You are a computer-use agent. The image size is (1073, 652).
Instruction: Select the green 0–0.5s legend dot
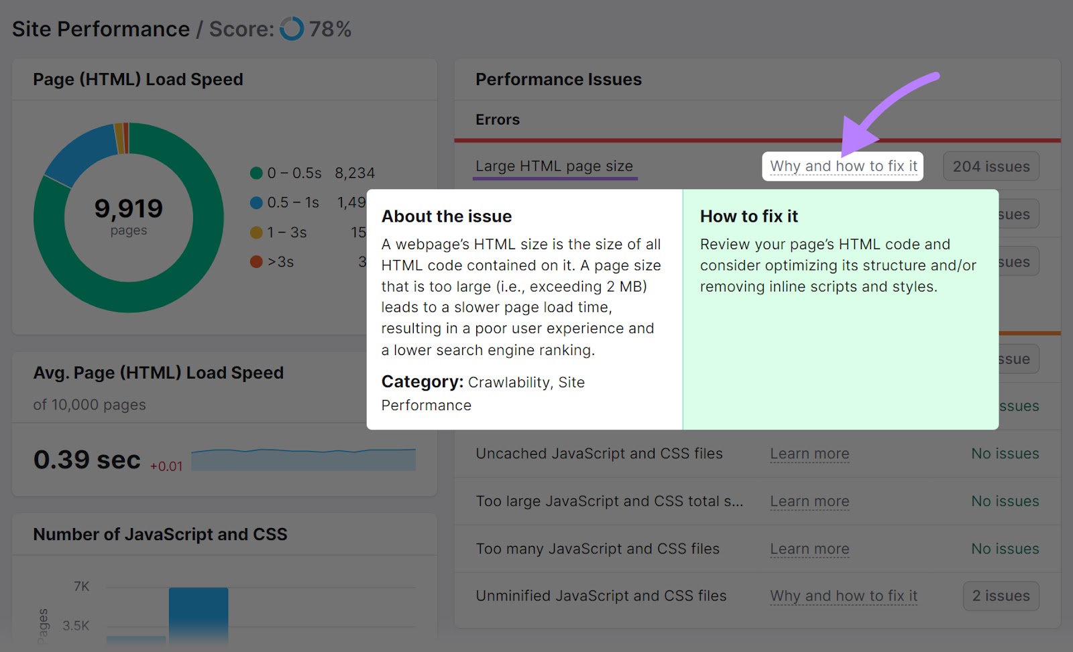[x=256, y=172]
